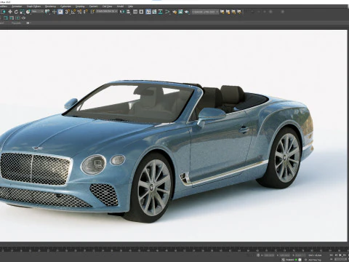The image size is (349, 262).
Task: Open the Schematic View icon
Action: (x=160, y=12)
